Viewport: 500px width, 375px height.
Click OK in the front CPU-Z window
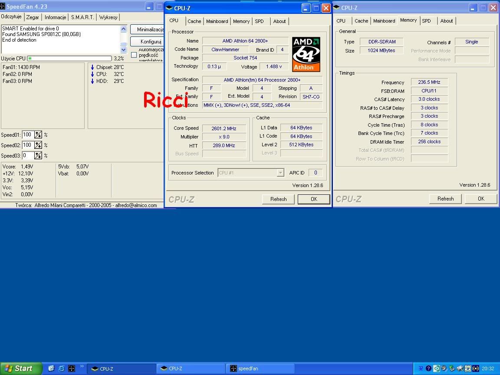(x=314, y=199)
